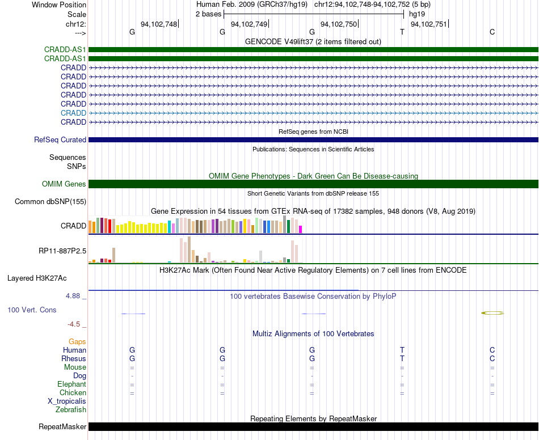Click the Human Feb. 2009 (GRCh37/hg19) title text
The image size is (539, 440).
click(x=251, y=5)
